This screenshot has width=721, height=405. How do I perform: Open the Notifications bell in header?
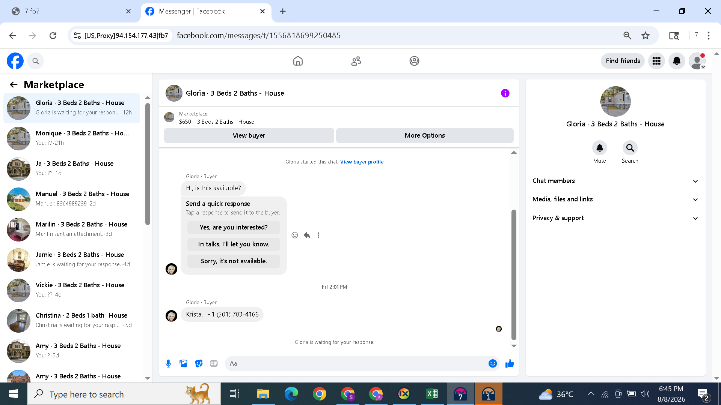tap(677, 61)
